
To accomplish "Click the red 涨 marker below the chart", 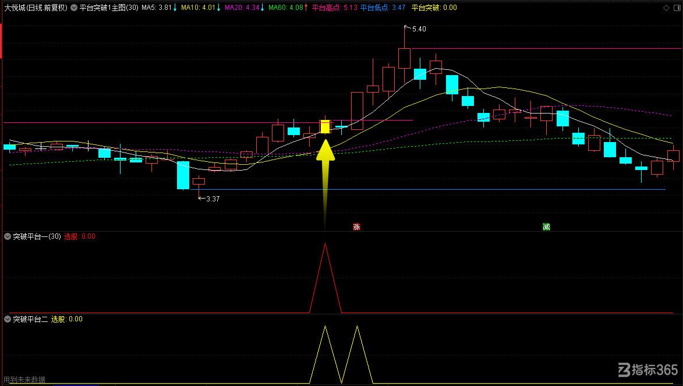I will (x=356, y=226).
